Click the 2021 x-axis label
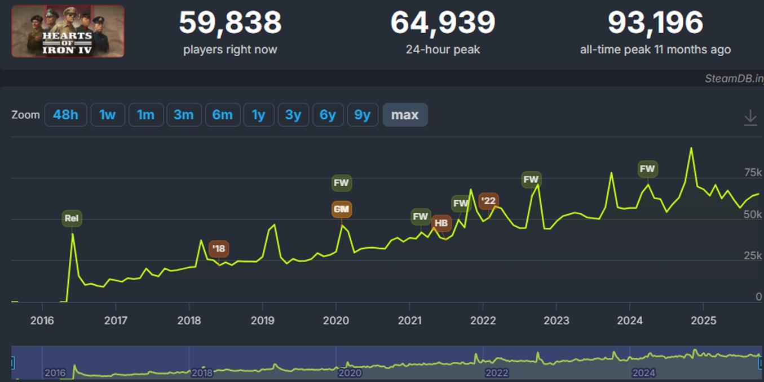 click(x=409, y=321)
